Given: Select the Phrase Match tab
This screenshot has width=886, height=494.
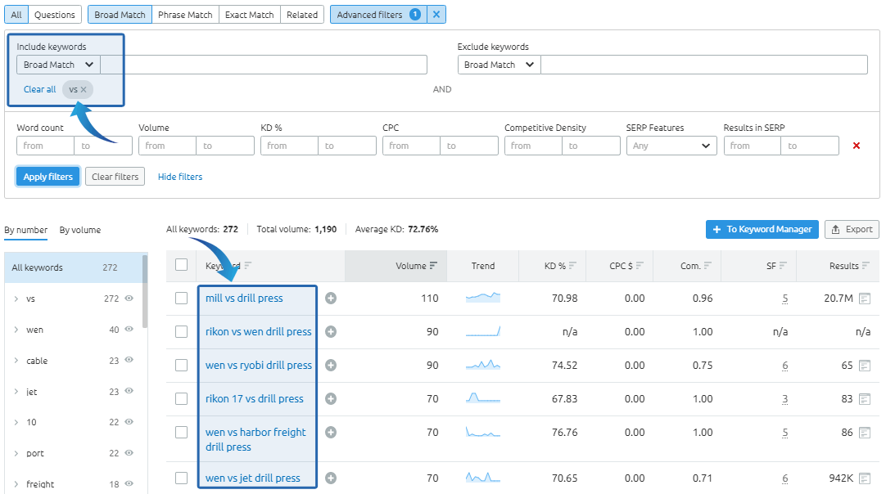Looking at the screenshot, I should (x=185, y=15).
